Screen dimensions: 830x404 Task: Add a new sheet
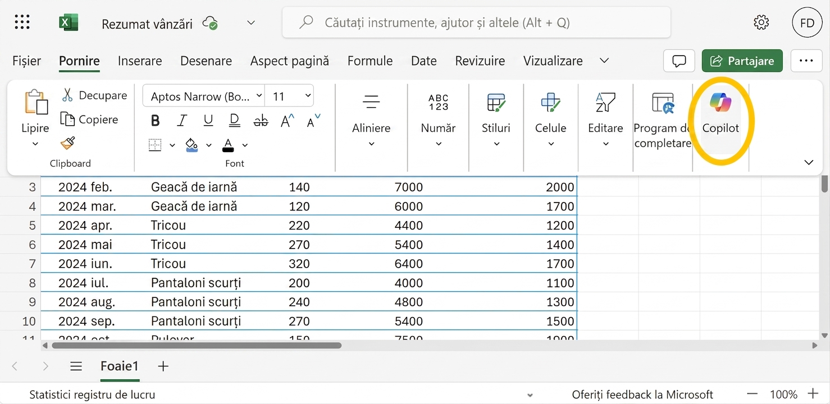point(163,366)
